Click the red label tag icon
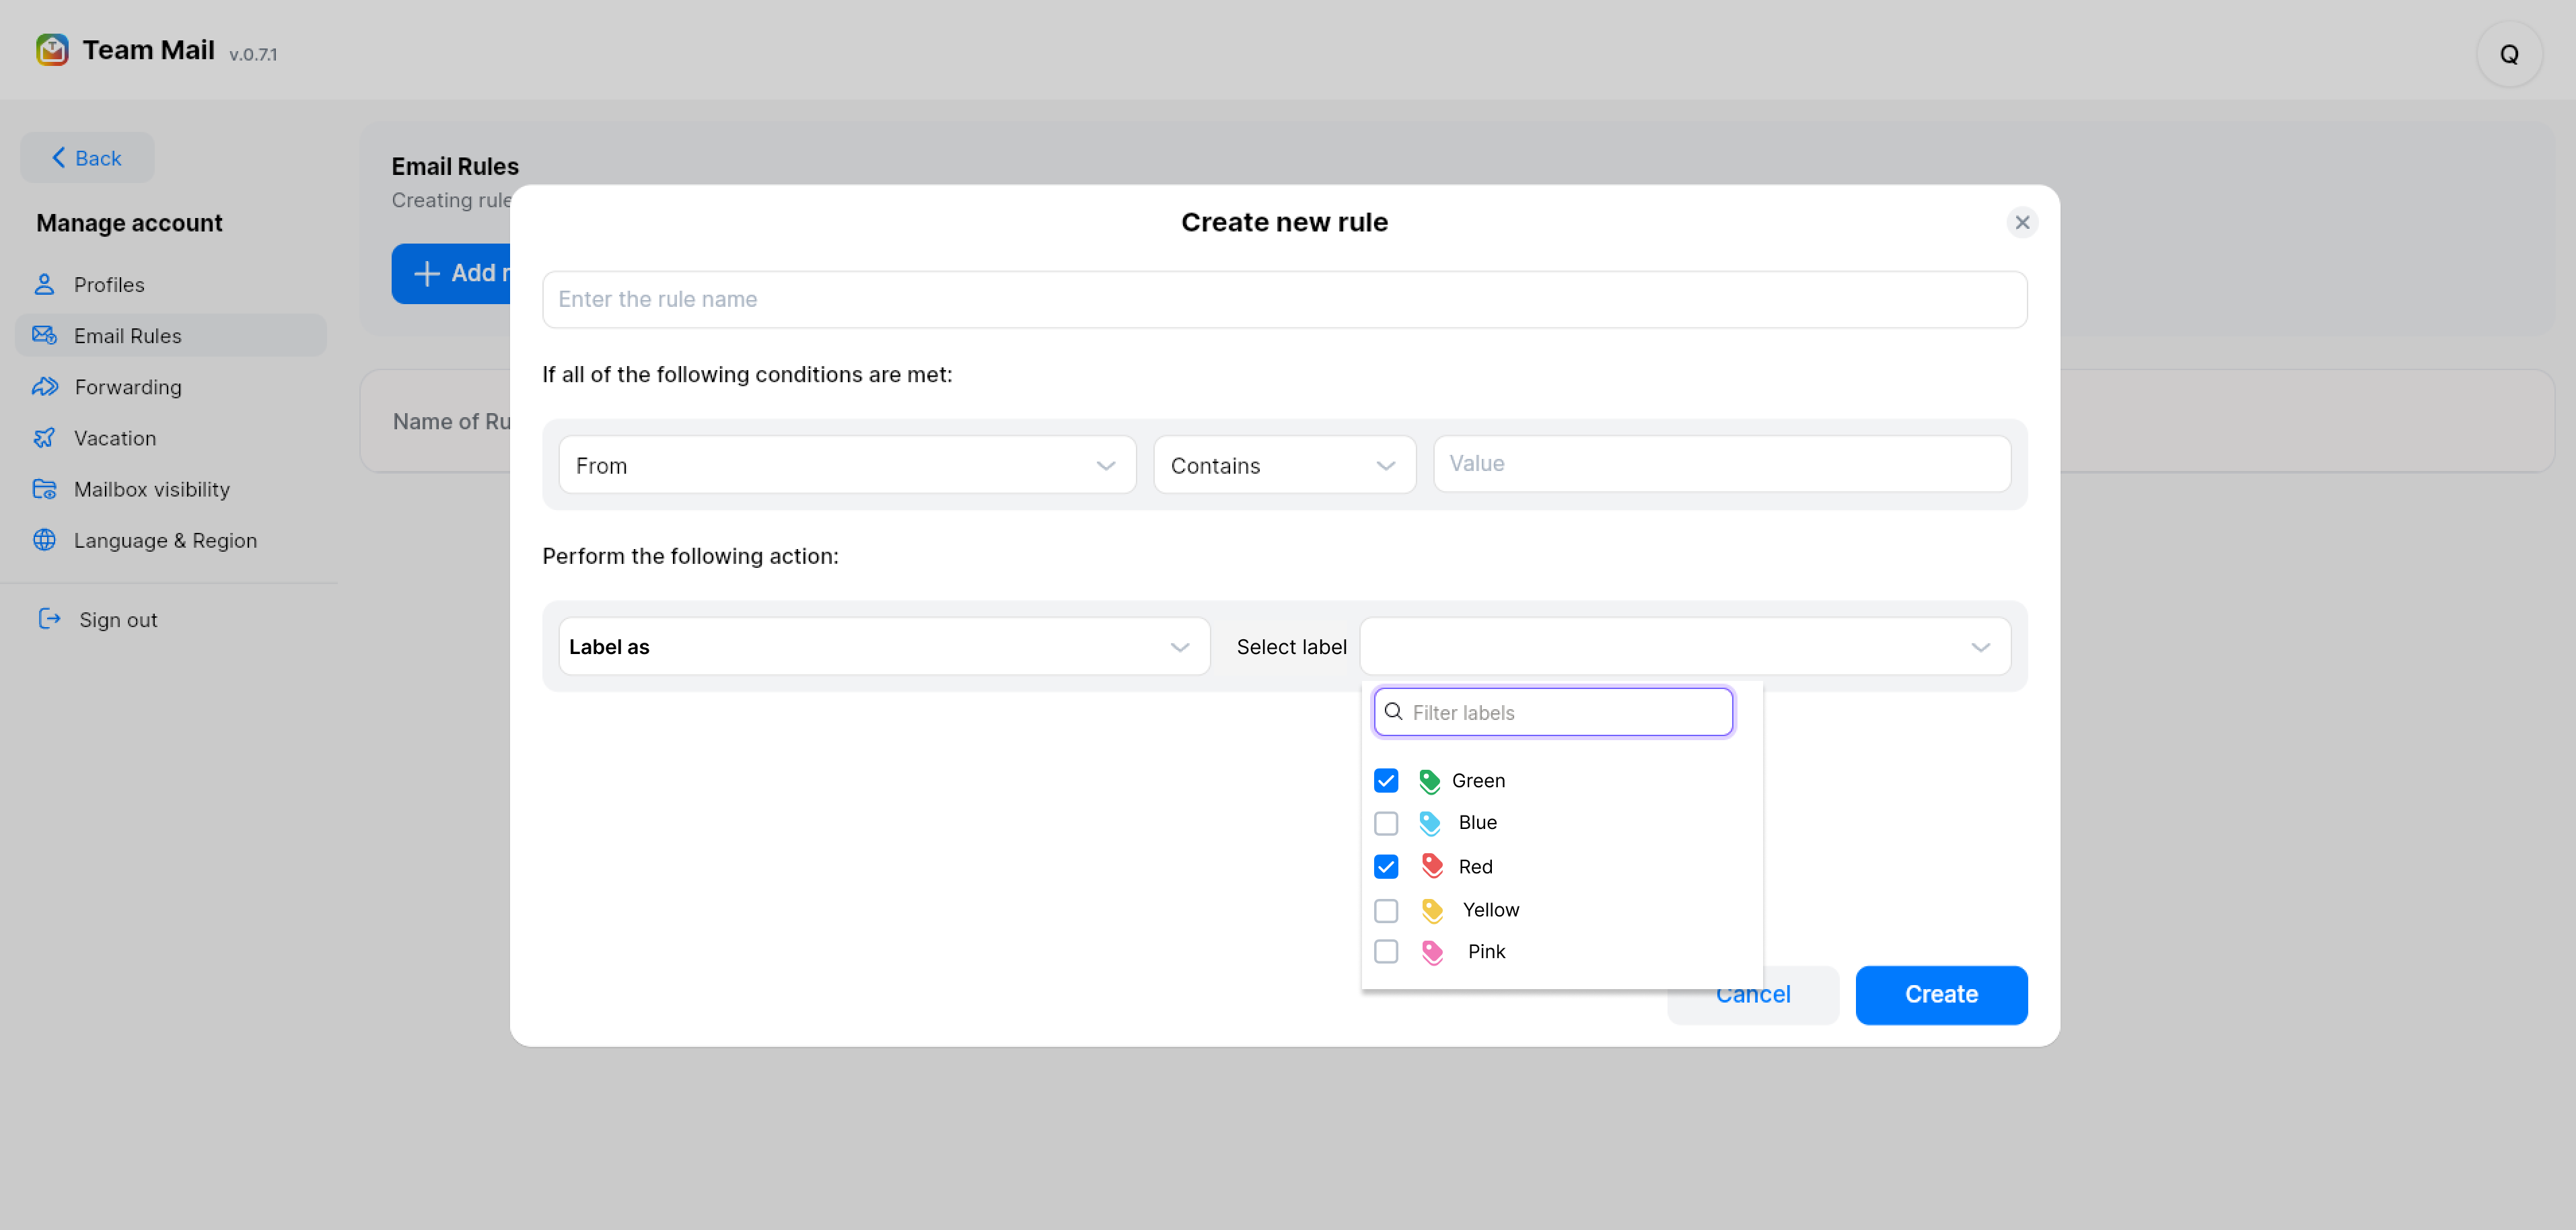The width and height of the screenshot is (2576, 1230). tap(1432, 866)
